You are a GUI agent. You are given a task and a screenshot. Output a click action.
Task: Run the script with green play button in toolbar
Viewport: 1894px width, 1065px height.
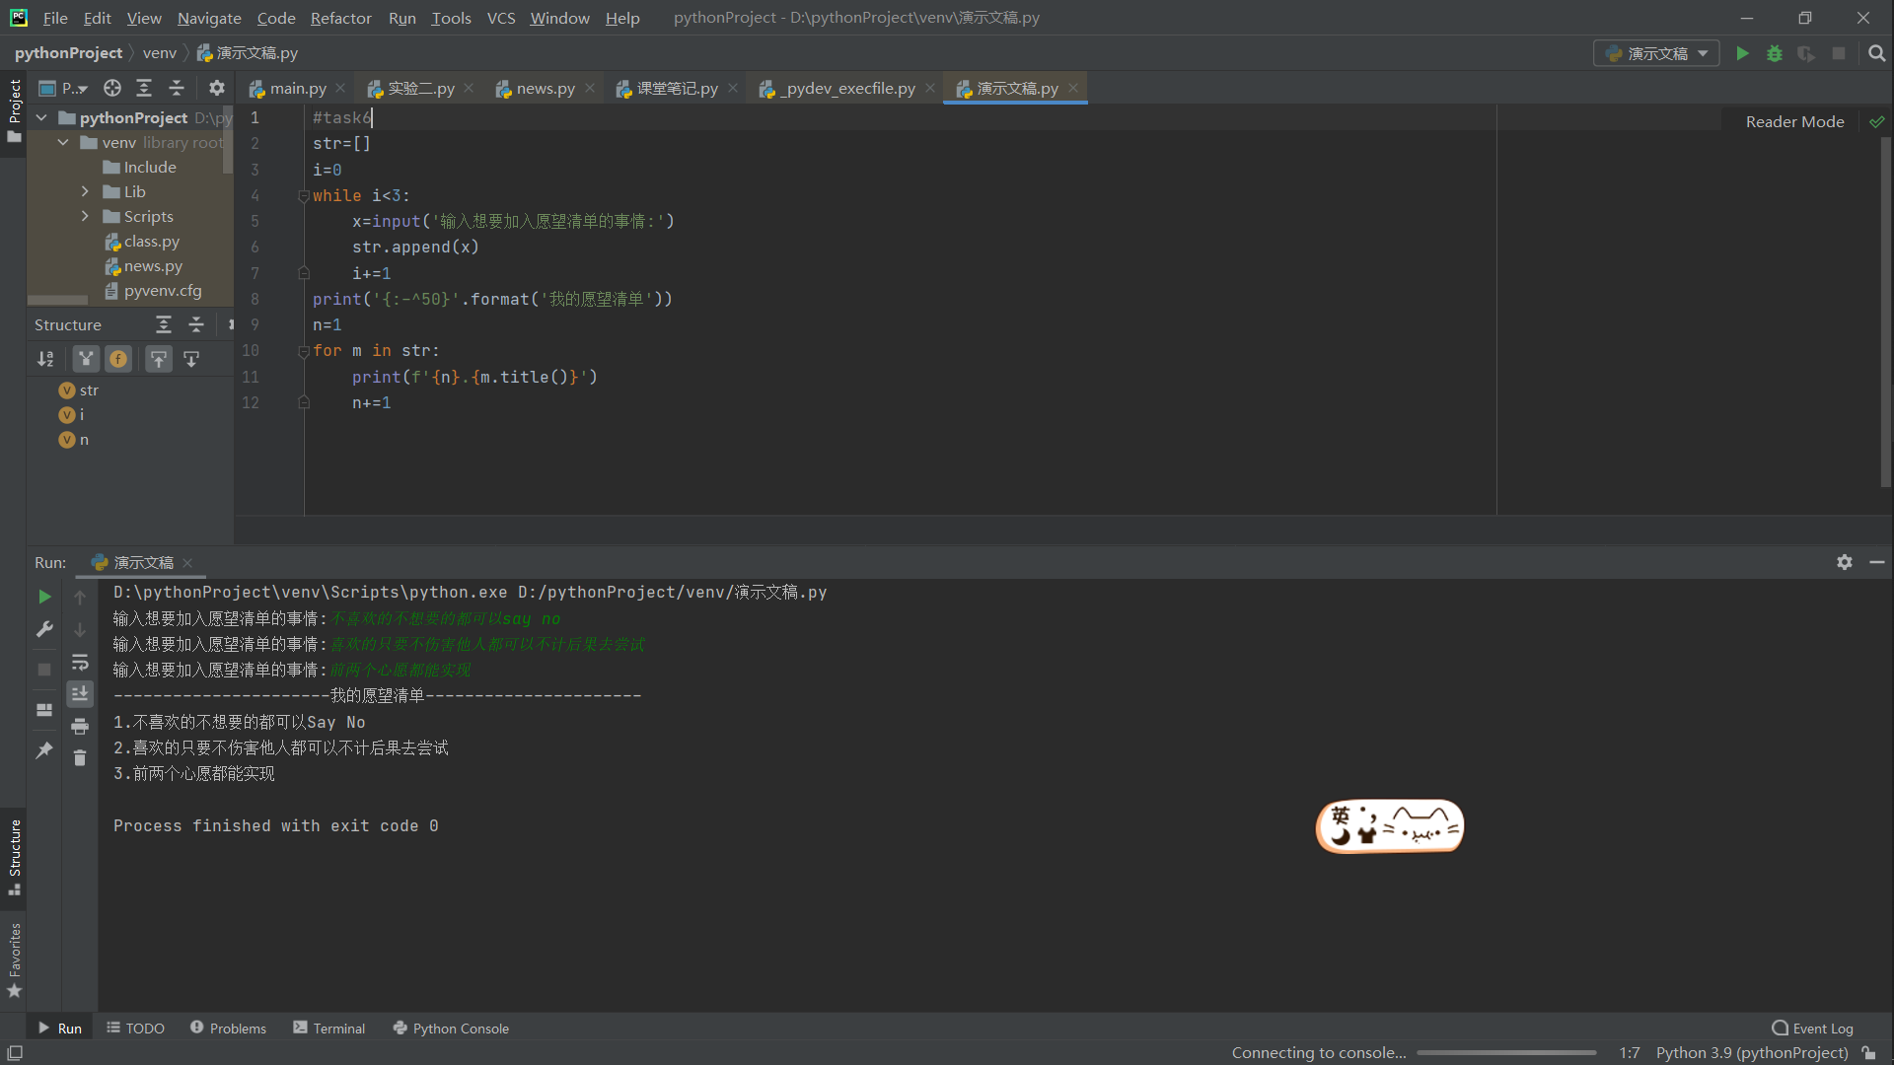pos(1742,53)
